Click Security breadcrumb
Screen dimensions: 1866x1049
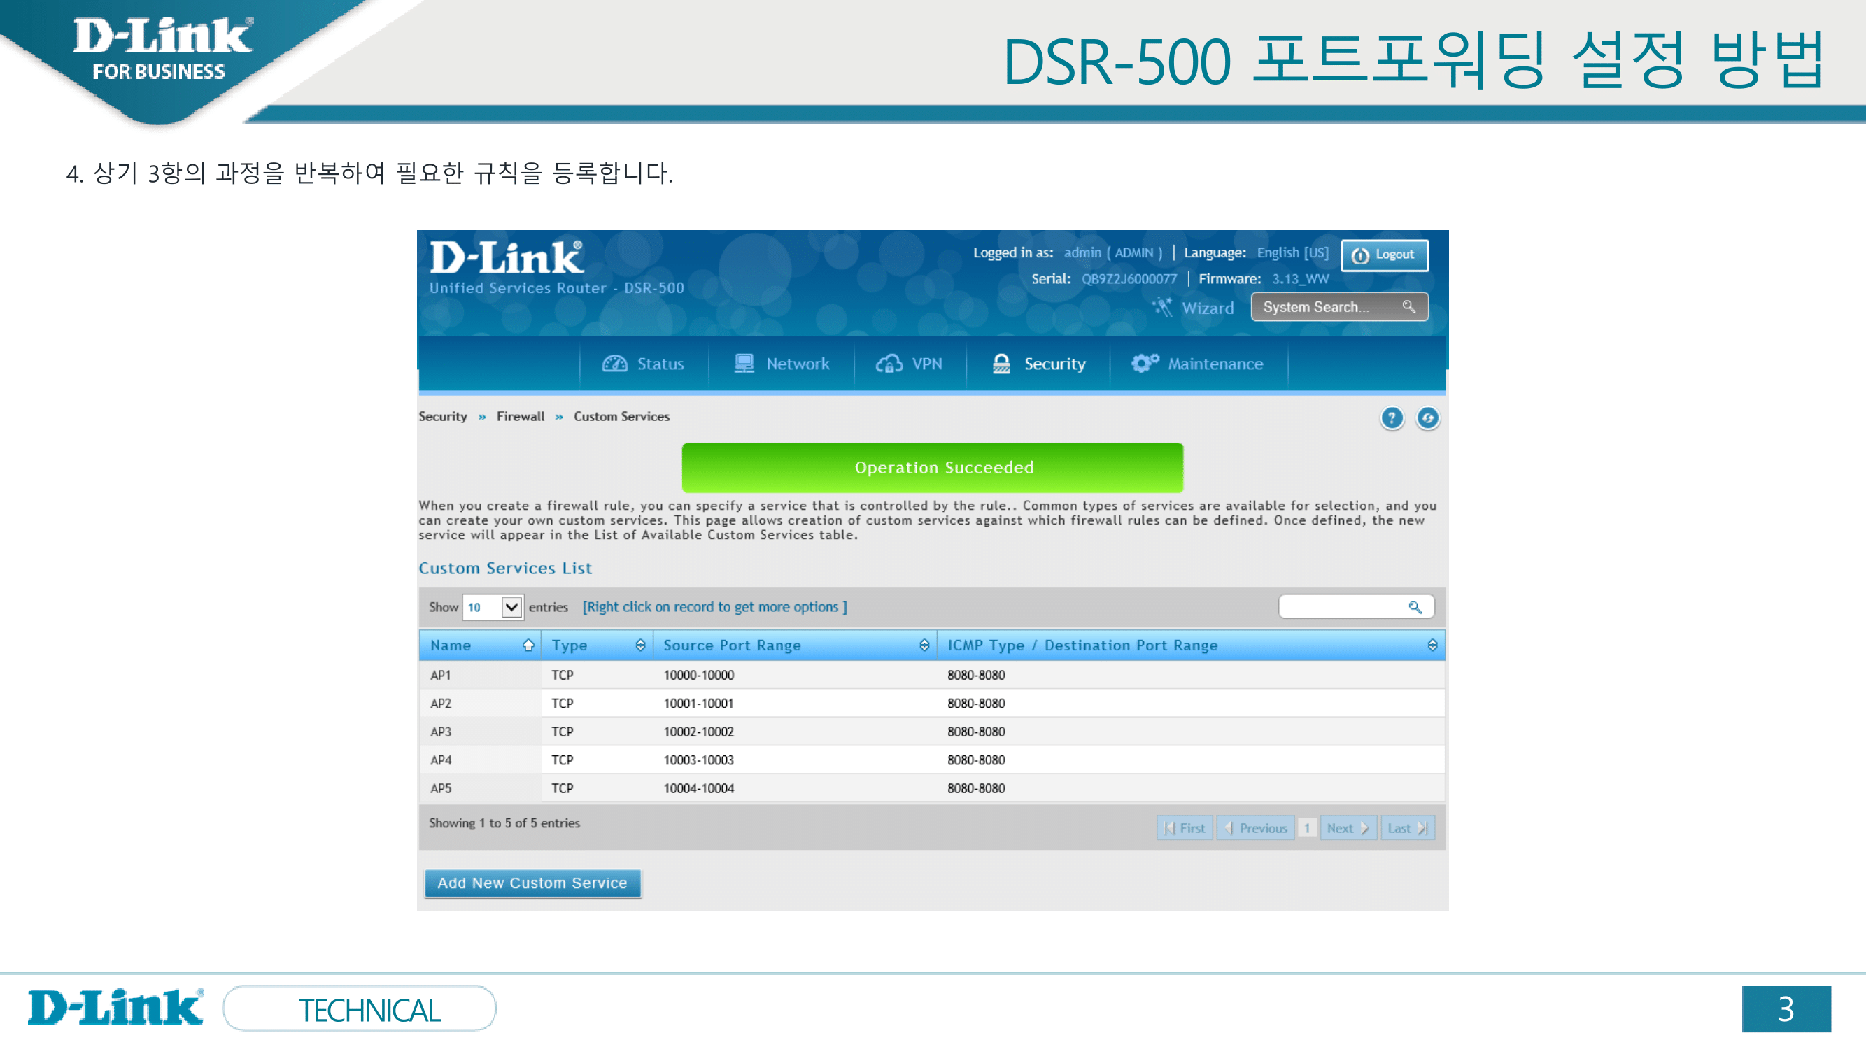coord(443,416)
